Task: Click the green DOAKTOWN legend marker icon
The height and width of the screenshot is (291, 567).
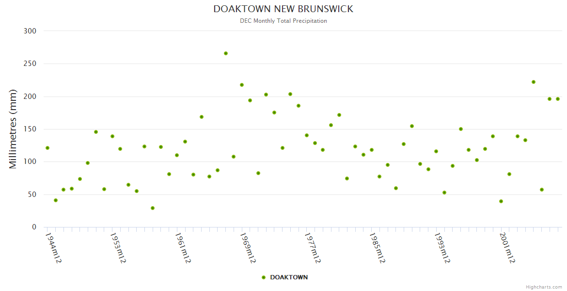Action: coord(264,277)
